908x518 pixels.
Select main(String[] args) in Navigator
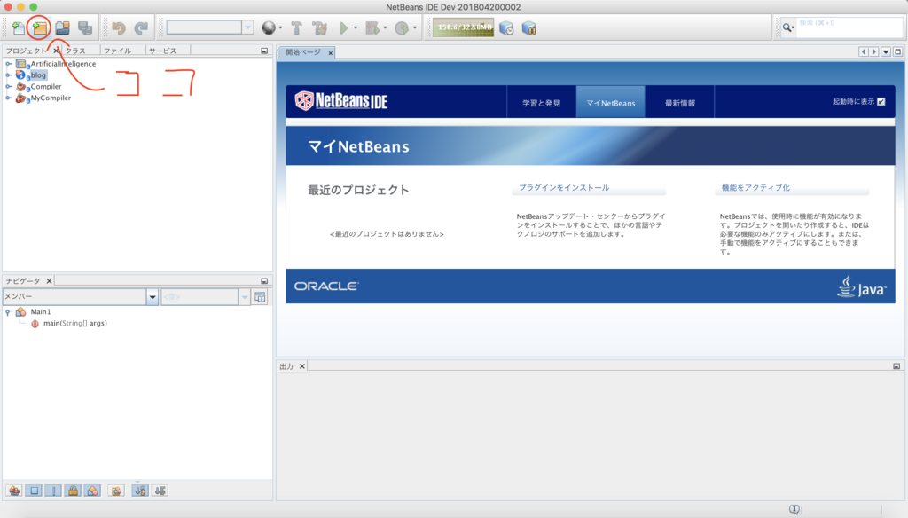point(74,324)
